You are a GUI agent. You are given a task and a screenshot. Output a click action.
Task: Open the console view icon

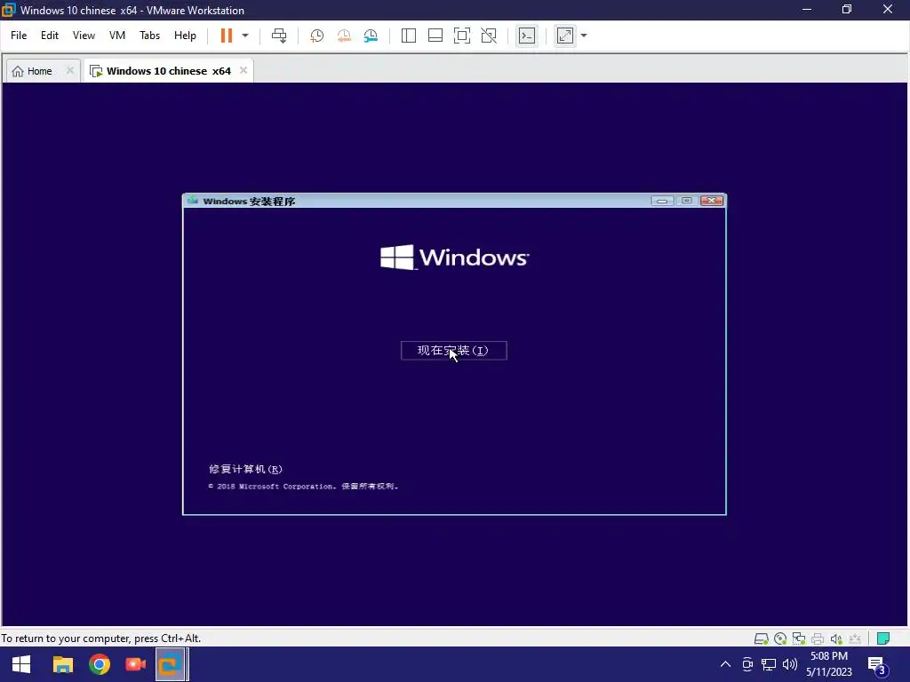coord(527,36)
